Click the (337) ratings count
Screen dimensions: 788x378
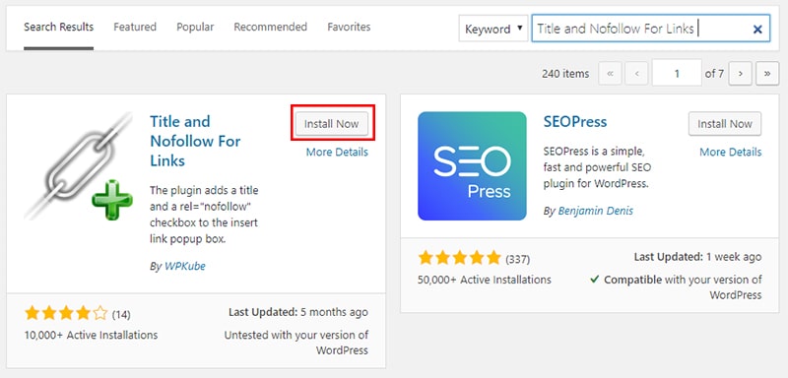[x=518, y=260]
